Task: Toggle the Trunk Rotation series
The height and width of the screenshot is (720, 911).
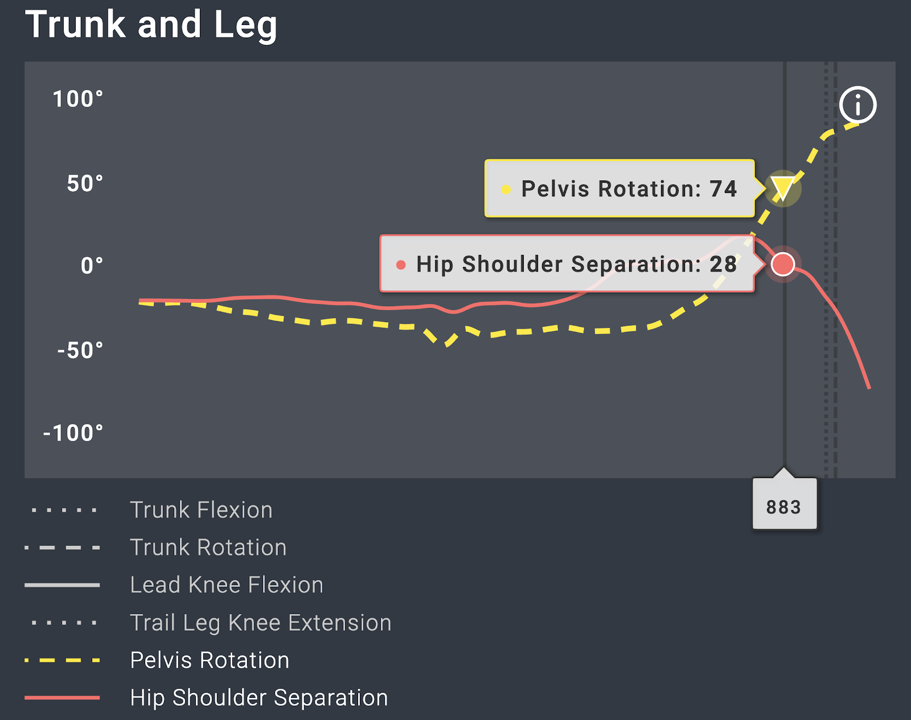Action: tap(208, 548)
